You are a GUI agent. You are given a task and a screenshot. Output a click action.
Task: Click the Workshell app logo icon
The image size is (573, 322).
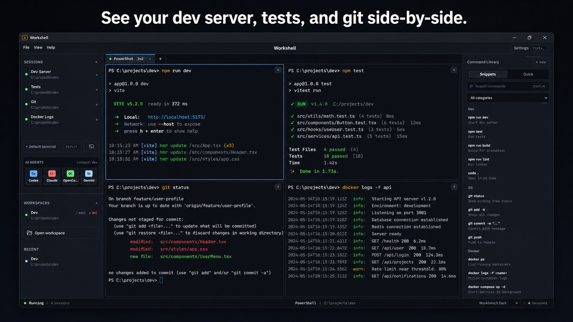point(25,38)
